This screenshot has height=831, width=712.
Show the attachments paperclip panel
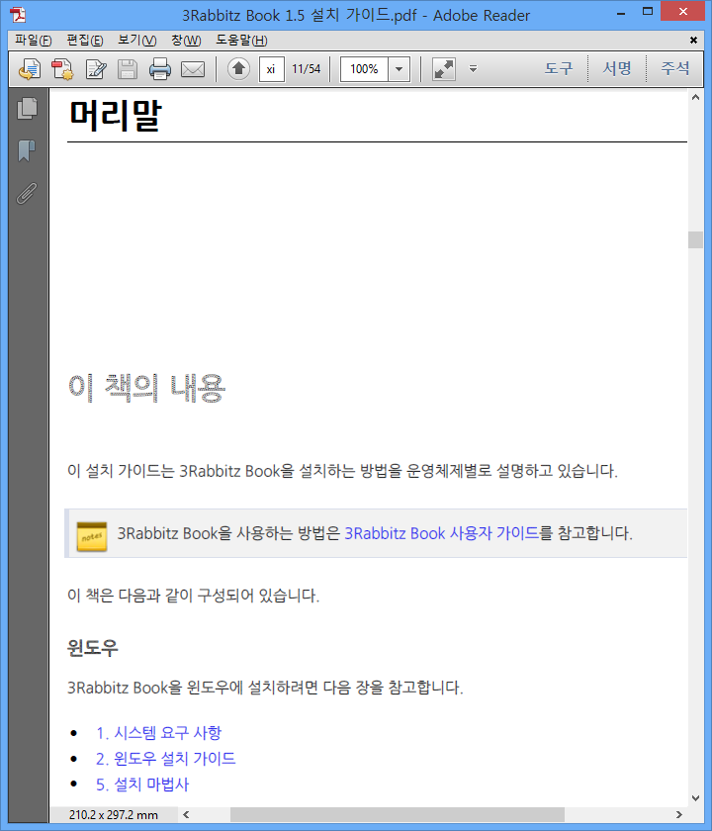pos(27,194)
